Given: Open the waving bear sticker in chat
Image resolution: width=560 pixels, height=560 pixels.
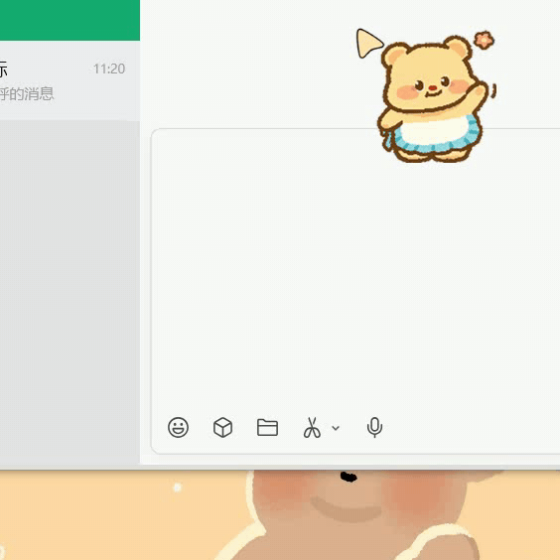Looking at the screenshot, I should click(427, 95).
